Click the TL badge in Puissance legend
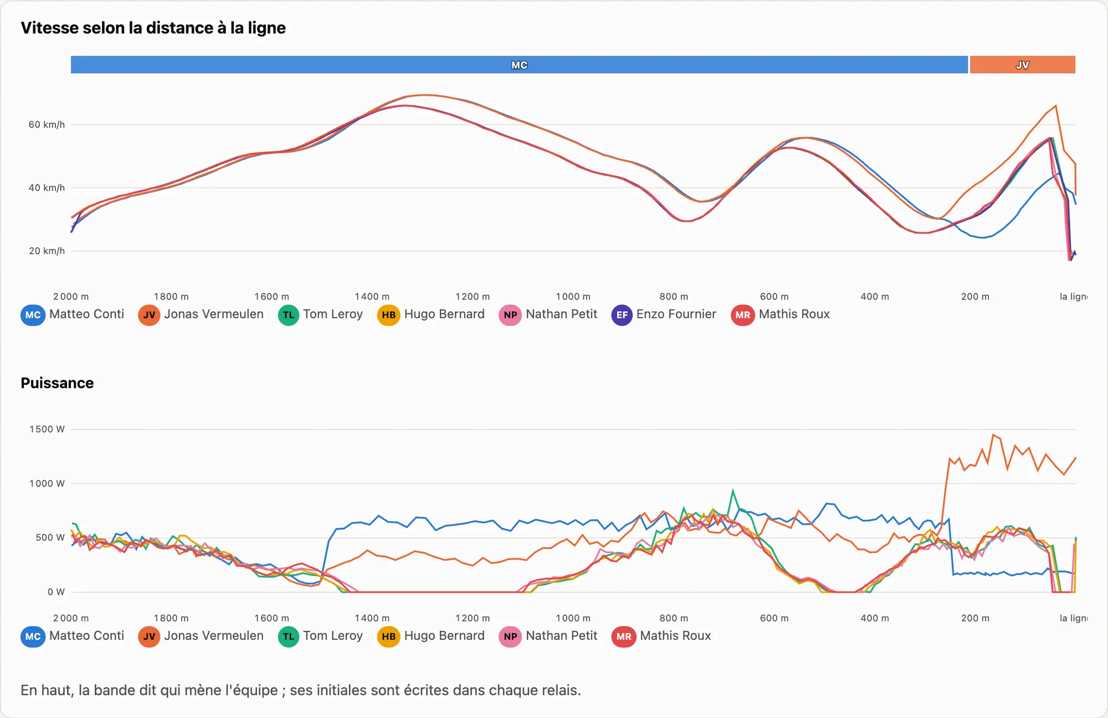1108x718 pixels. point(288,636)
